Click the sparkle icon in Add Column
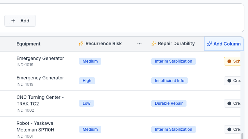Viewport: 248px width, 139px height. click(210, 44)
